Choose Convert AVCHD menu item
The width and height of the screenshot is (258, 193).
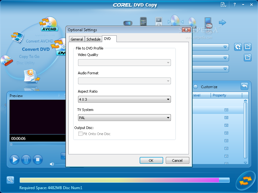pos(39,41)
